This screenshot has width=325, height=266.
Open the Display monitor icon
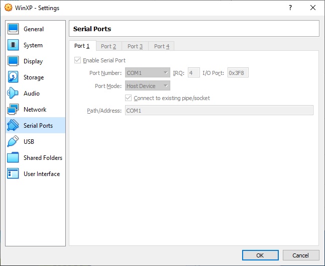[13, 61]
